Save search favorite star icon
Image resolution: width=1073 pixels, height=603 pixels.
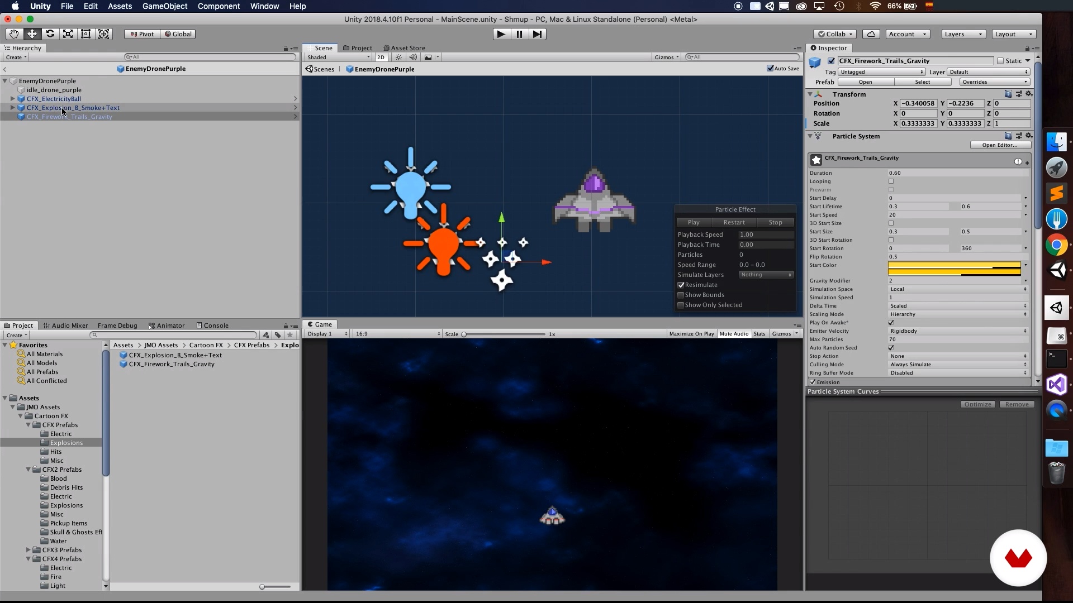(289, 335)
